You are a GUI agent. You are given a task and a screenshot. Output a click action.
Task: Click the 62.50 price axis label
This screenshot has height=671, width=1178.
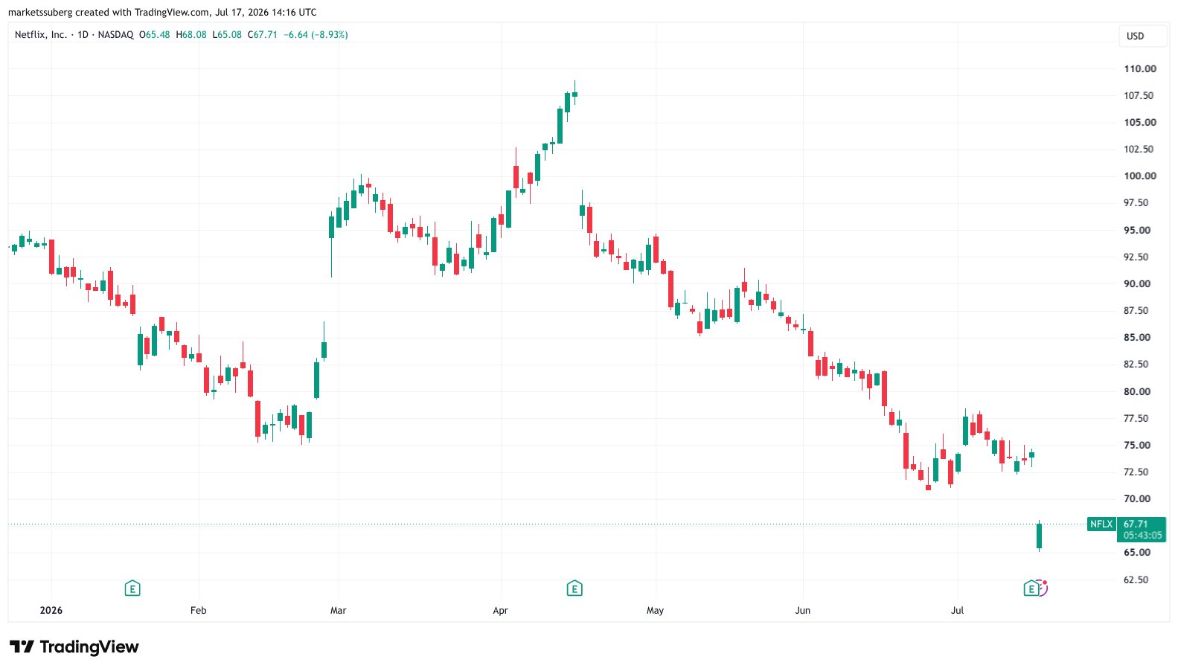pos(1136,580)
